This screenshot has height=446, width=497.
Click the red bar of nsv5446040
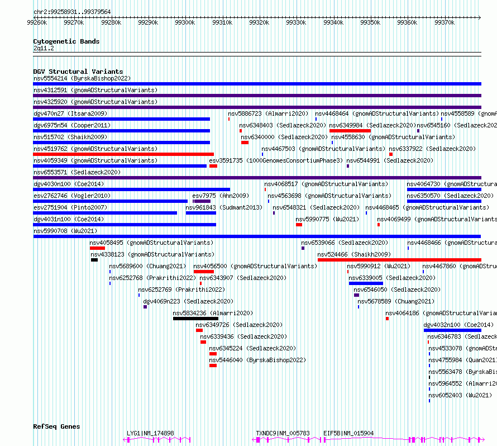[x=213, y=366]
